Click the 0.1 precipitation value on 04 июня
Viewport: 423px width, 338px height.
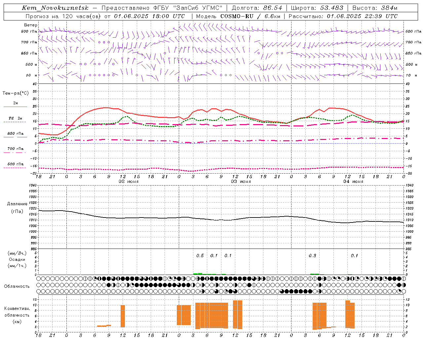tap(354, 256)
